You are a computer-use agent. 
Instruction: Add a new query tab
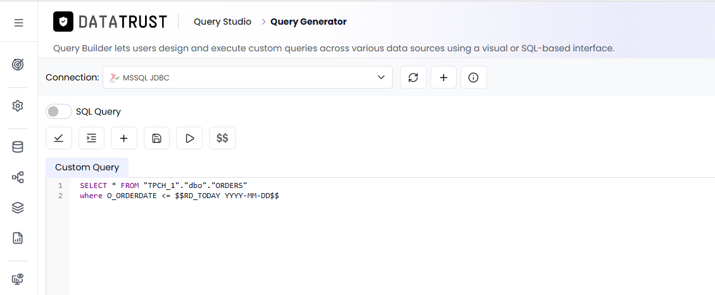point(124,138)
